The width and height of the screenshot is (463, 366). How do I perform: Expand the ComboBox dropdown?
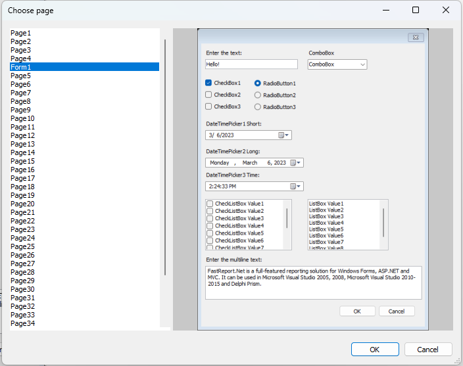[362, 64]
